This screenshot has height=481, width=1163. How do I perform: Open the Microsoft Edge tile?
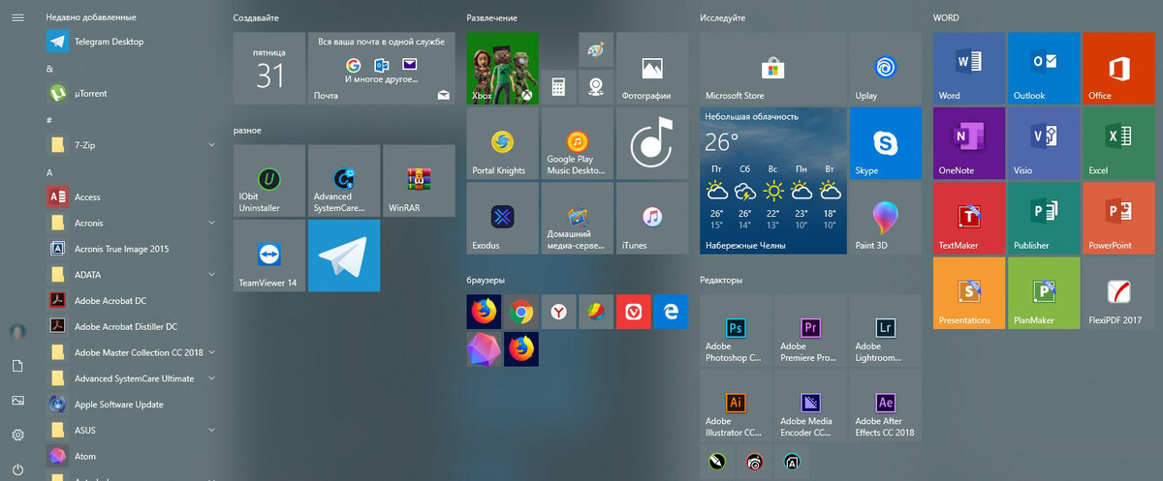(671, 312)
